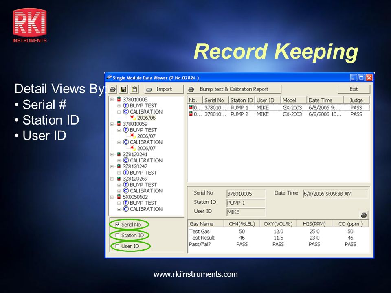
Task: Click the www.rkiinstruments.com link
Action: pos(195,274)
